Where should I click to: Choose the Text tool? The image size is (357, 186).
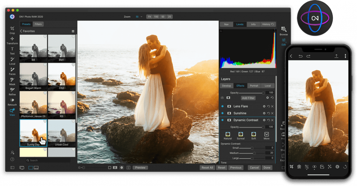pos(12,51)
